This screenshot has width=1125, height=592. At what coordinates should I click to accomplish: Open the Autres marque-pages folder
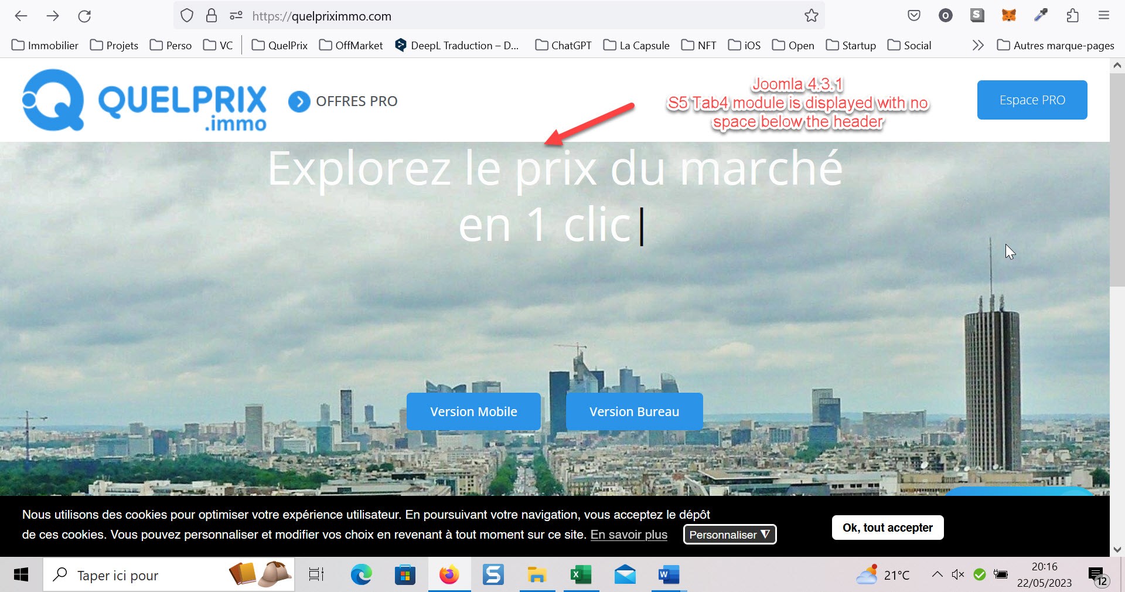[x=1056, y=45]
